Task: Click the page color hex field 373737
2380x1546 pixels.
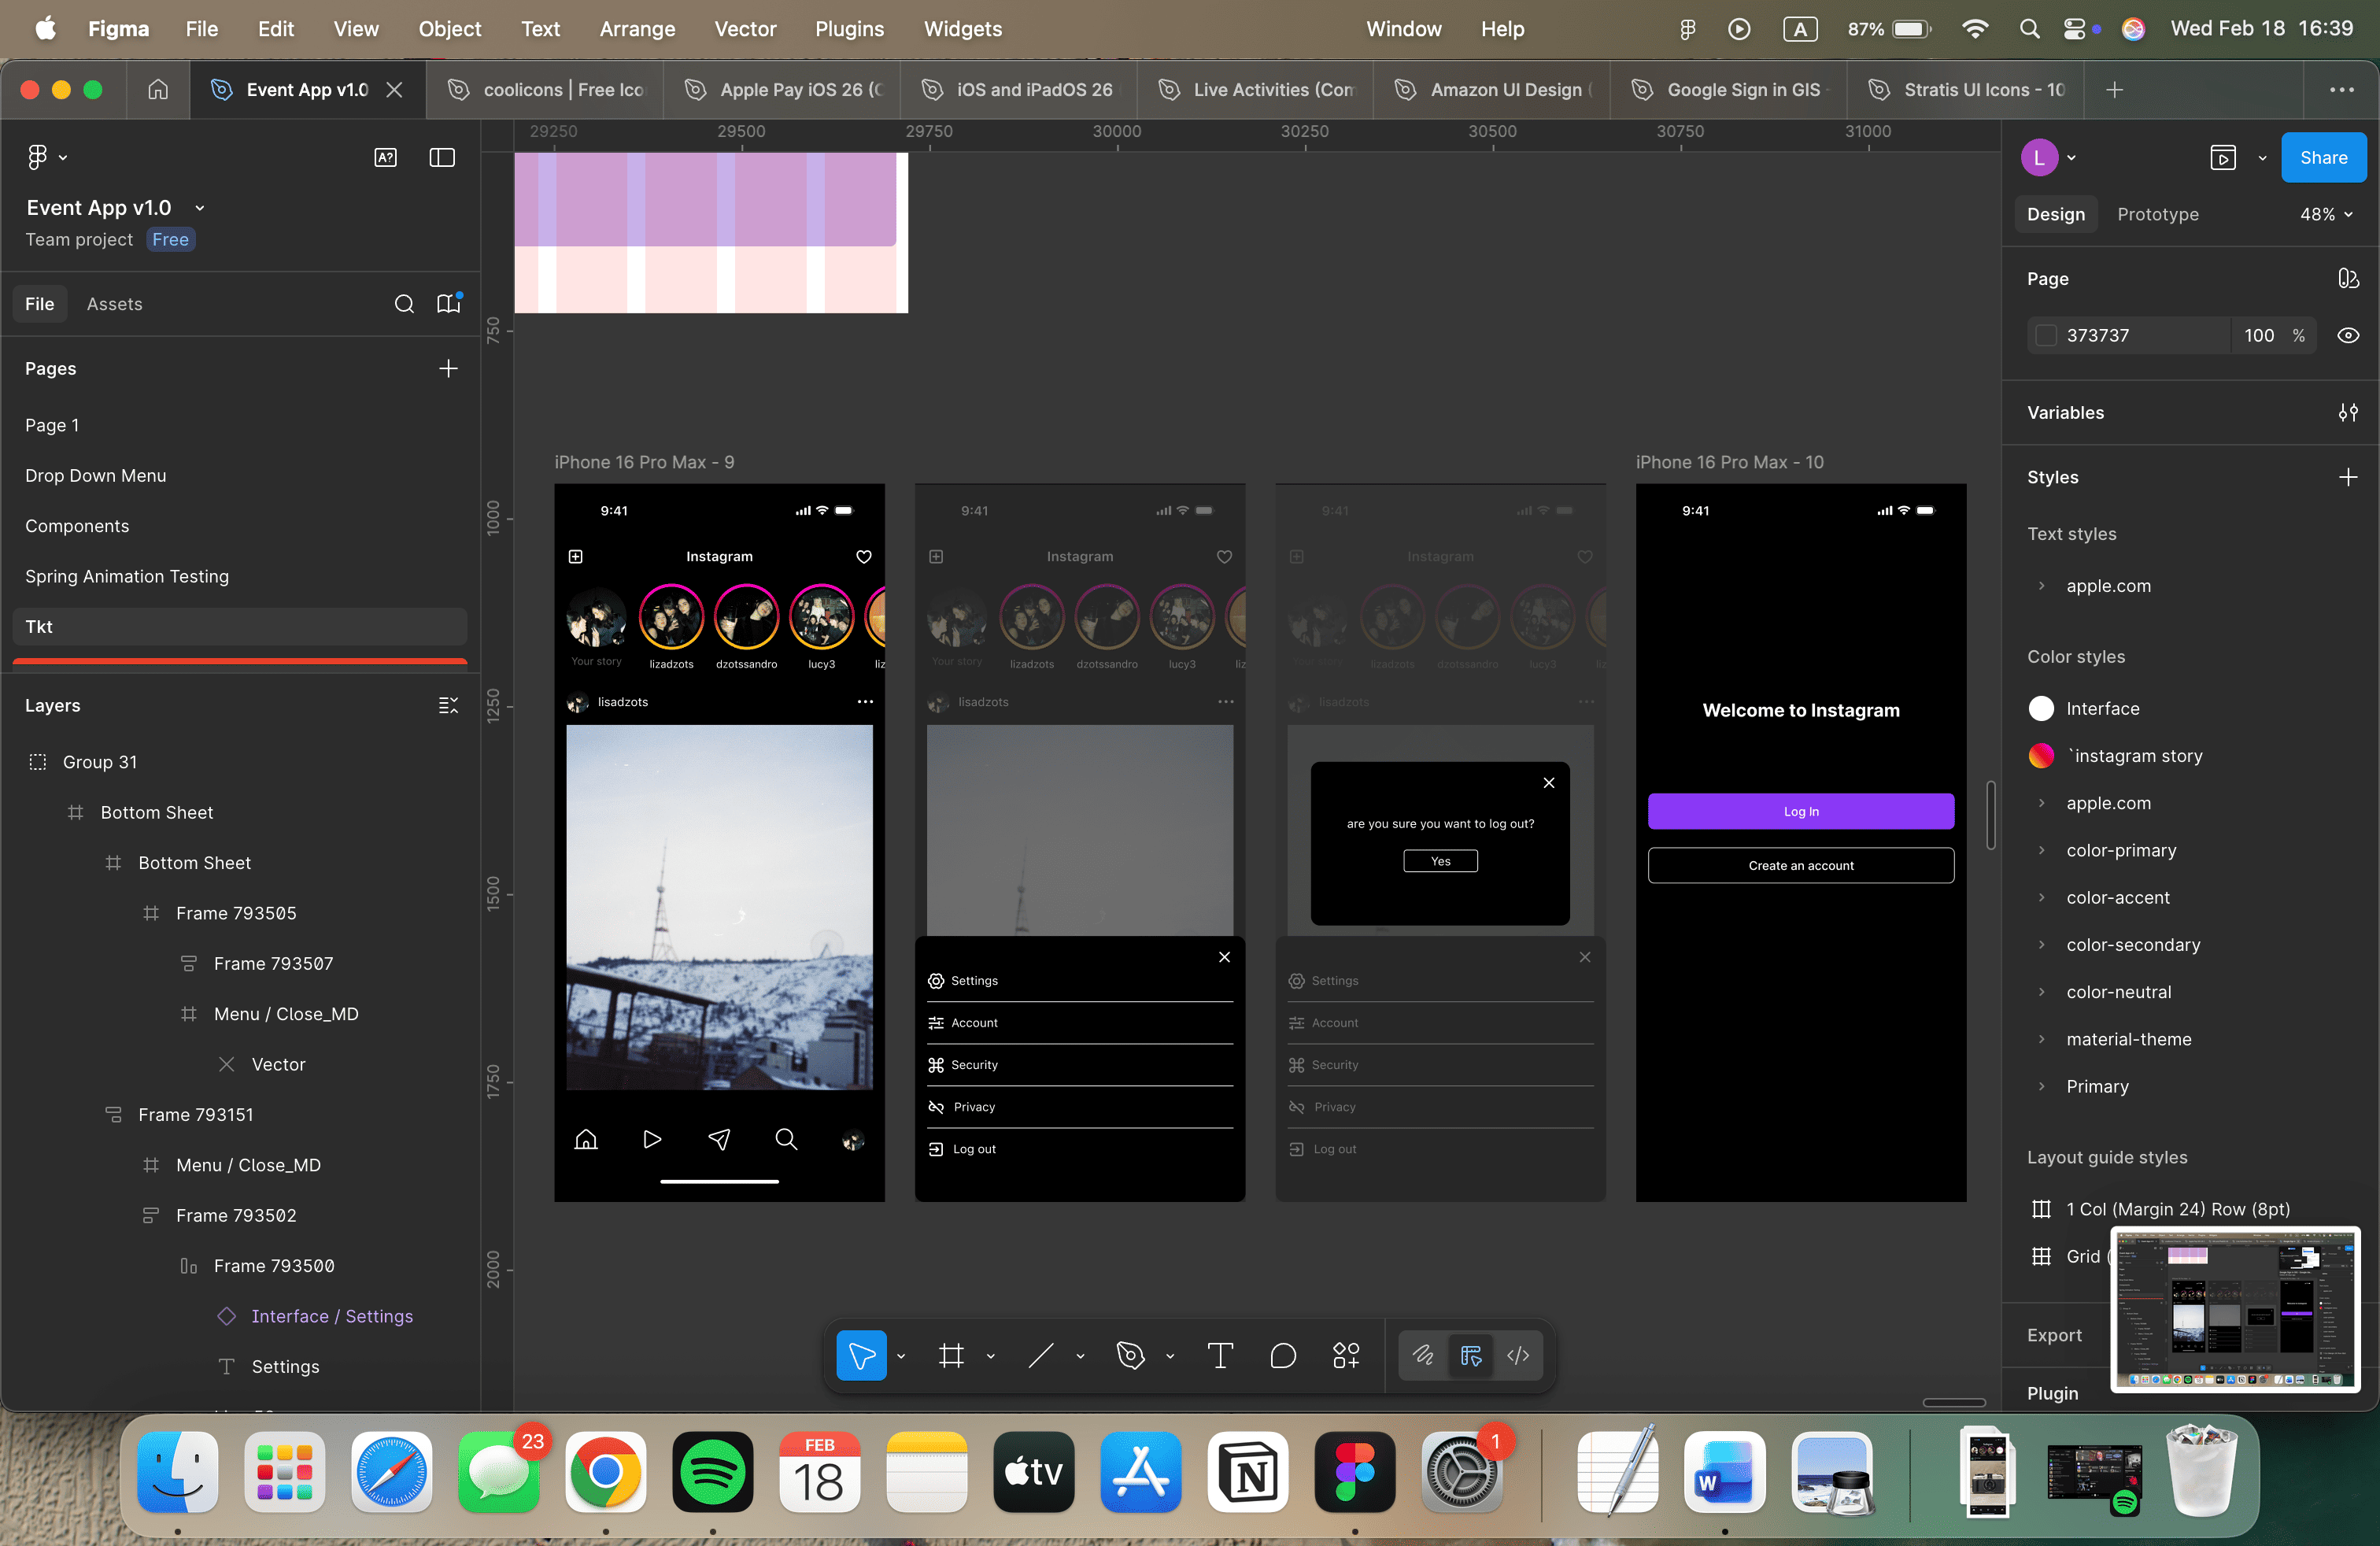Action: 2129,336
